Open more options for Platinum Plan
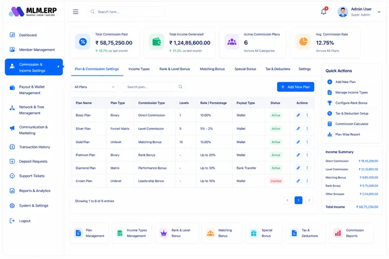Image resolution: width=389 pixels, height=259 pixels. (307, 155)
